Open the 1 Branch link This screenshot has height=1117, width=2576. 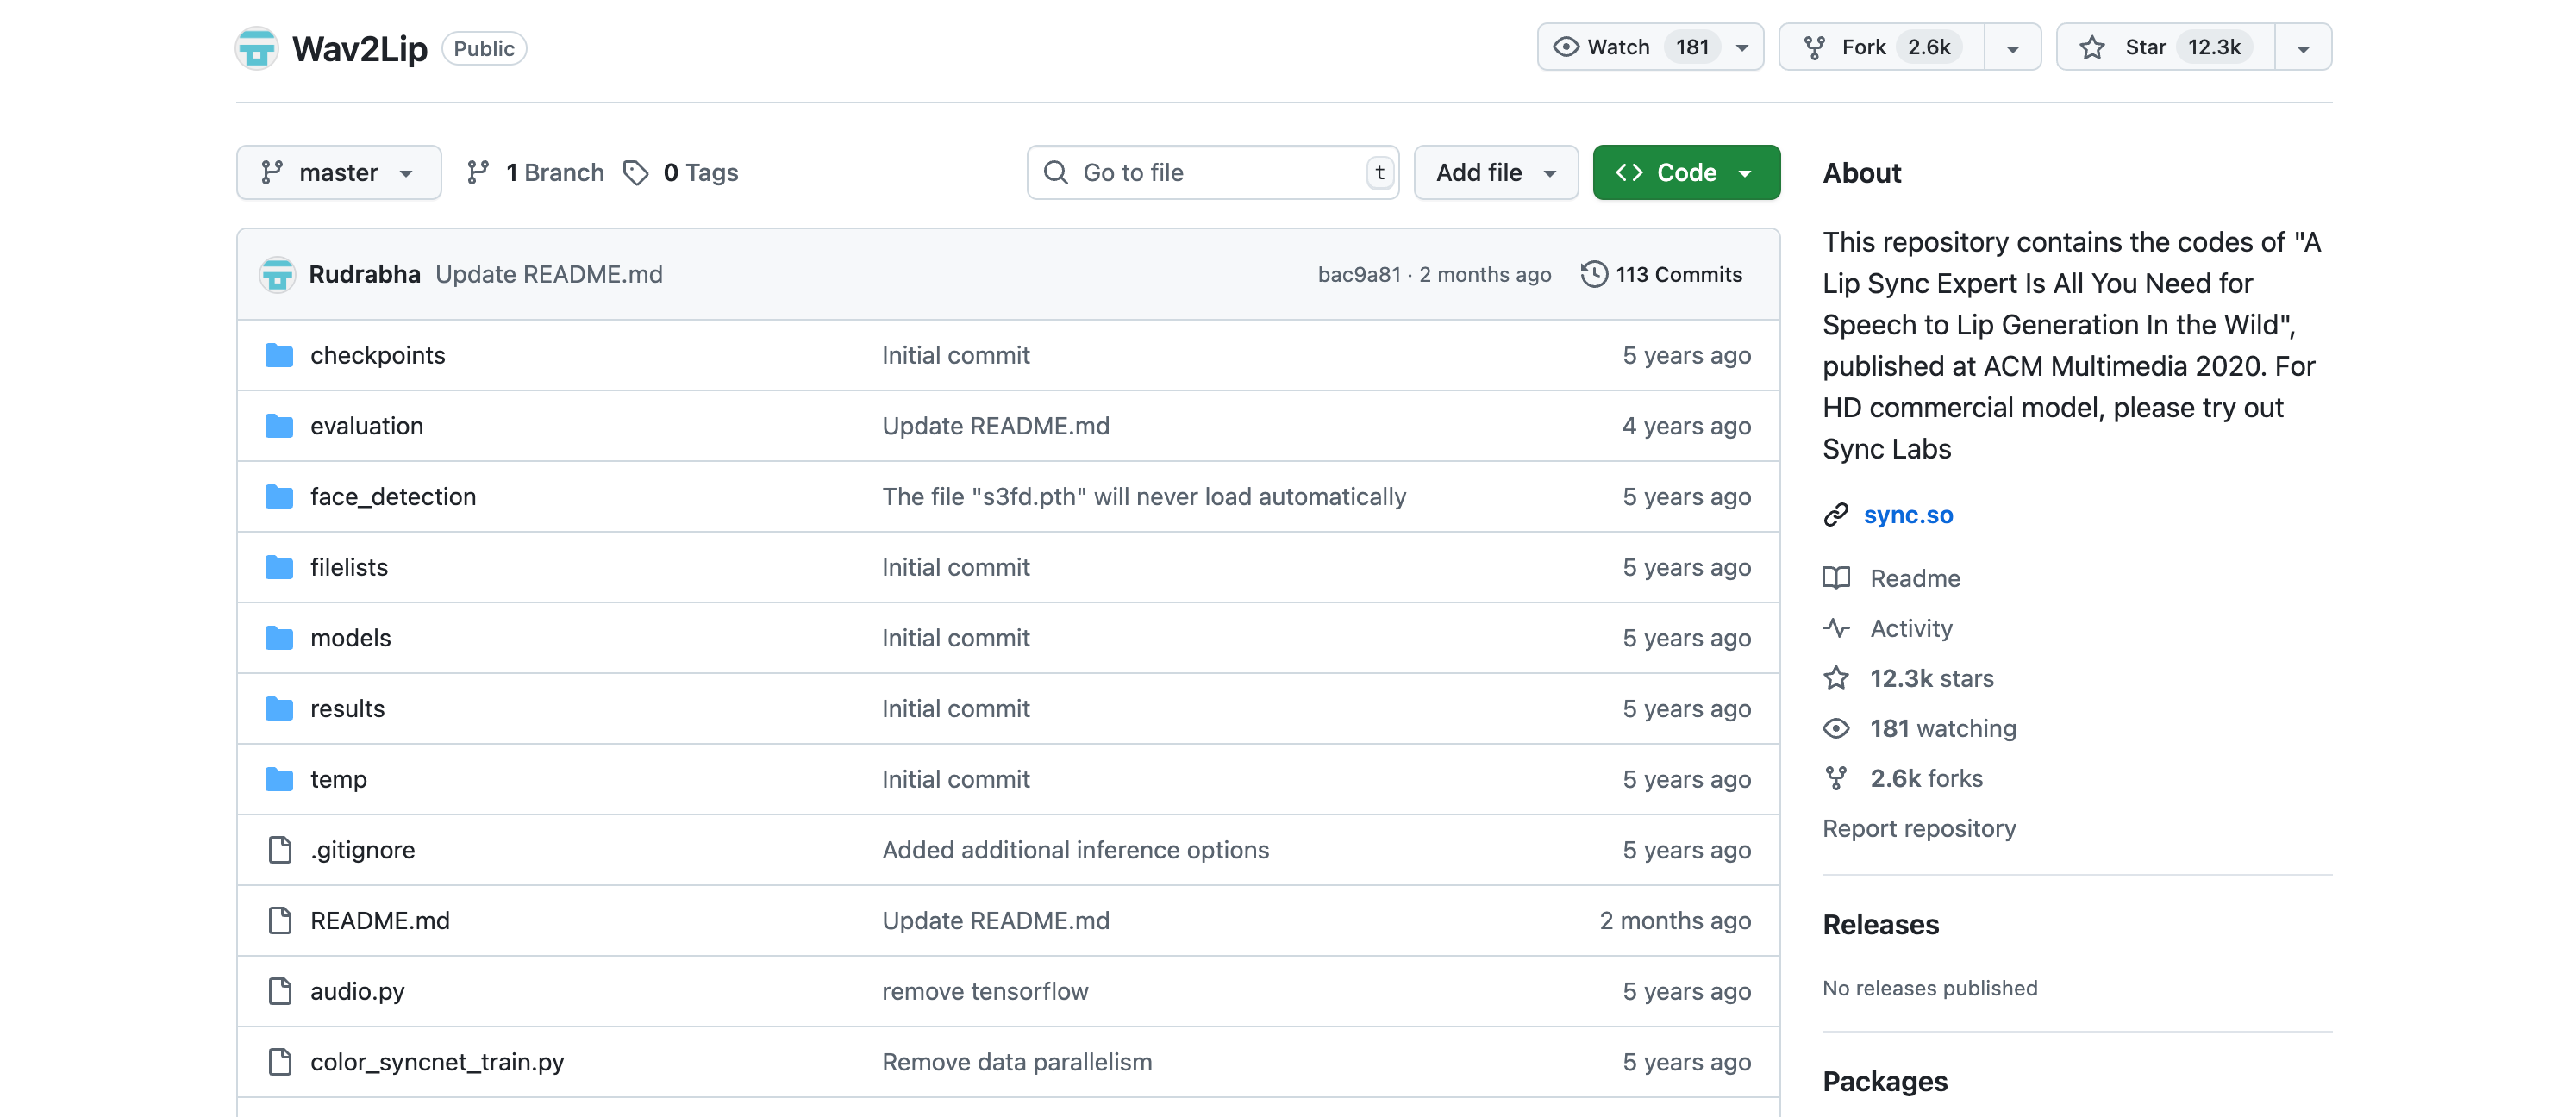(x=536, y=172)
